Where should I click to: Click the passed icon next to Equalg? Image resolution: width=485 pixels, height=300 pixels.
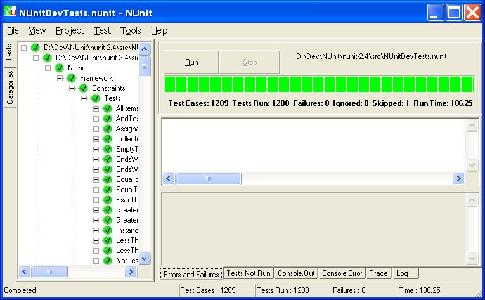pyautogui.click(x=107, y=179)
